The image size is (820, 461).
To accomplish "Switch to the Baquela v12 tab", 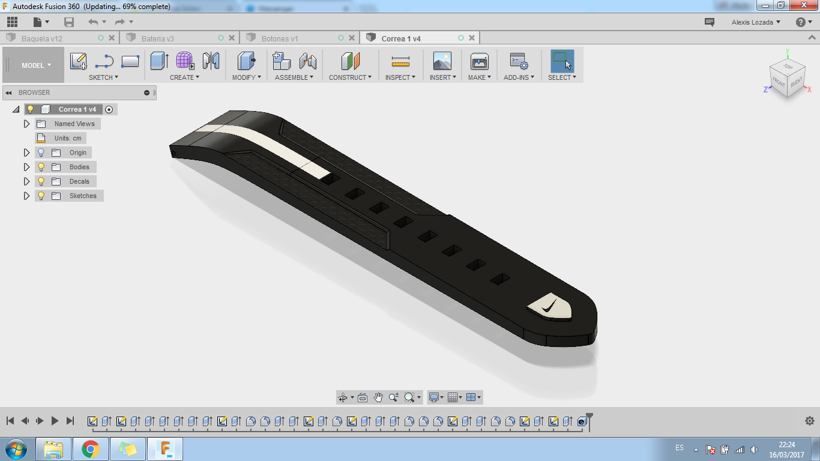I will (60, 38).
